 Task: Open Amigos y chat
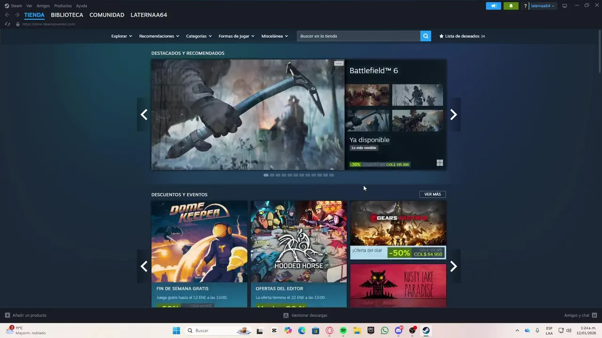pos(580,315)
